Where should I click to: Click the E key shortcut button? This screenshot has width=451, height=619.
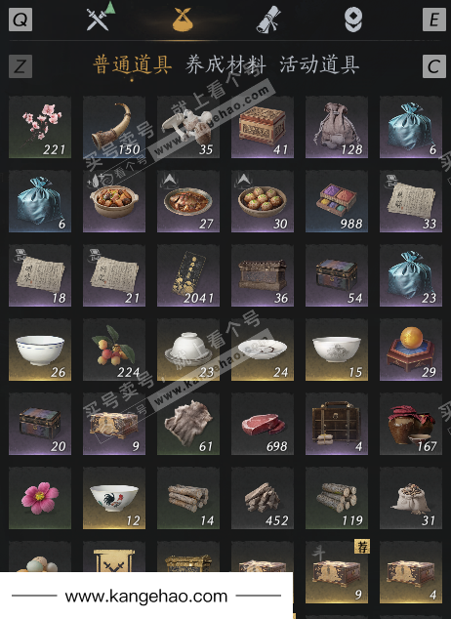coord(434,20)
